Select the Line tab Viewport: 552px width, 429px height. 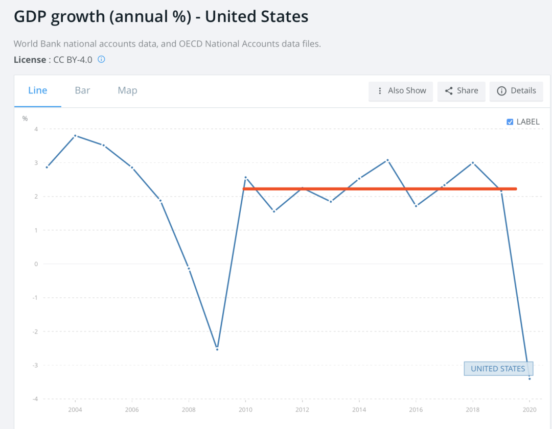pos(38,90)
